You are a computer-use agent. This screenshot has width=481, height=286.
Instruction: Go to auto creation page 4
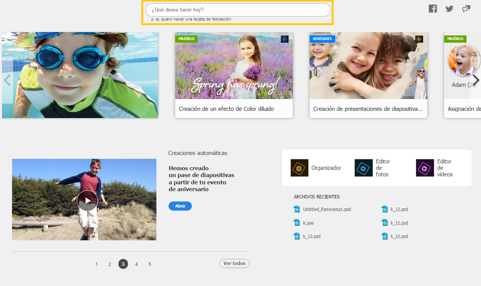136,264
